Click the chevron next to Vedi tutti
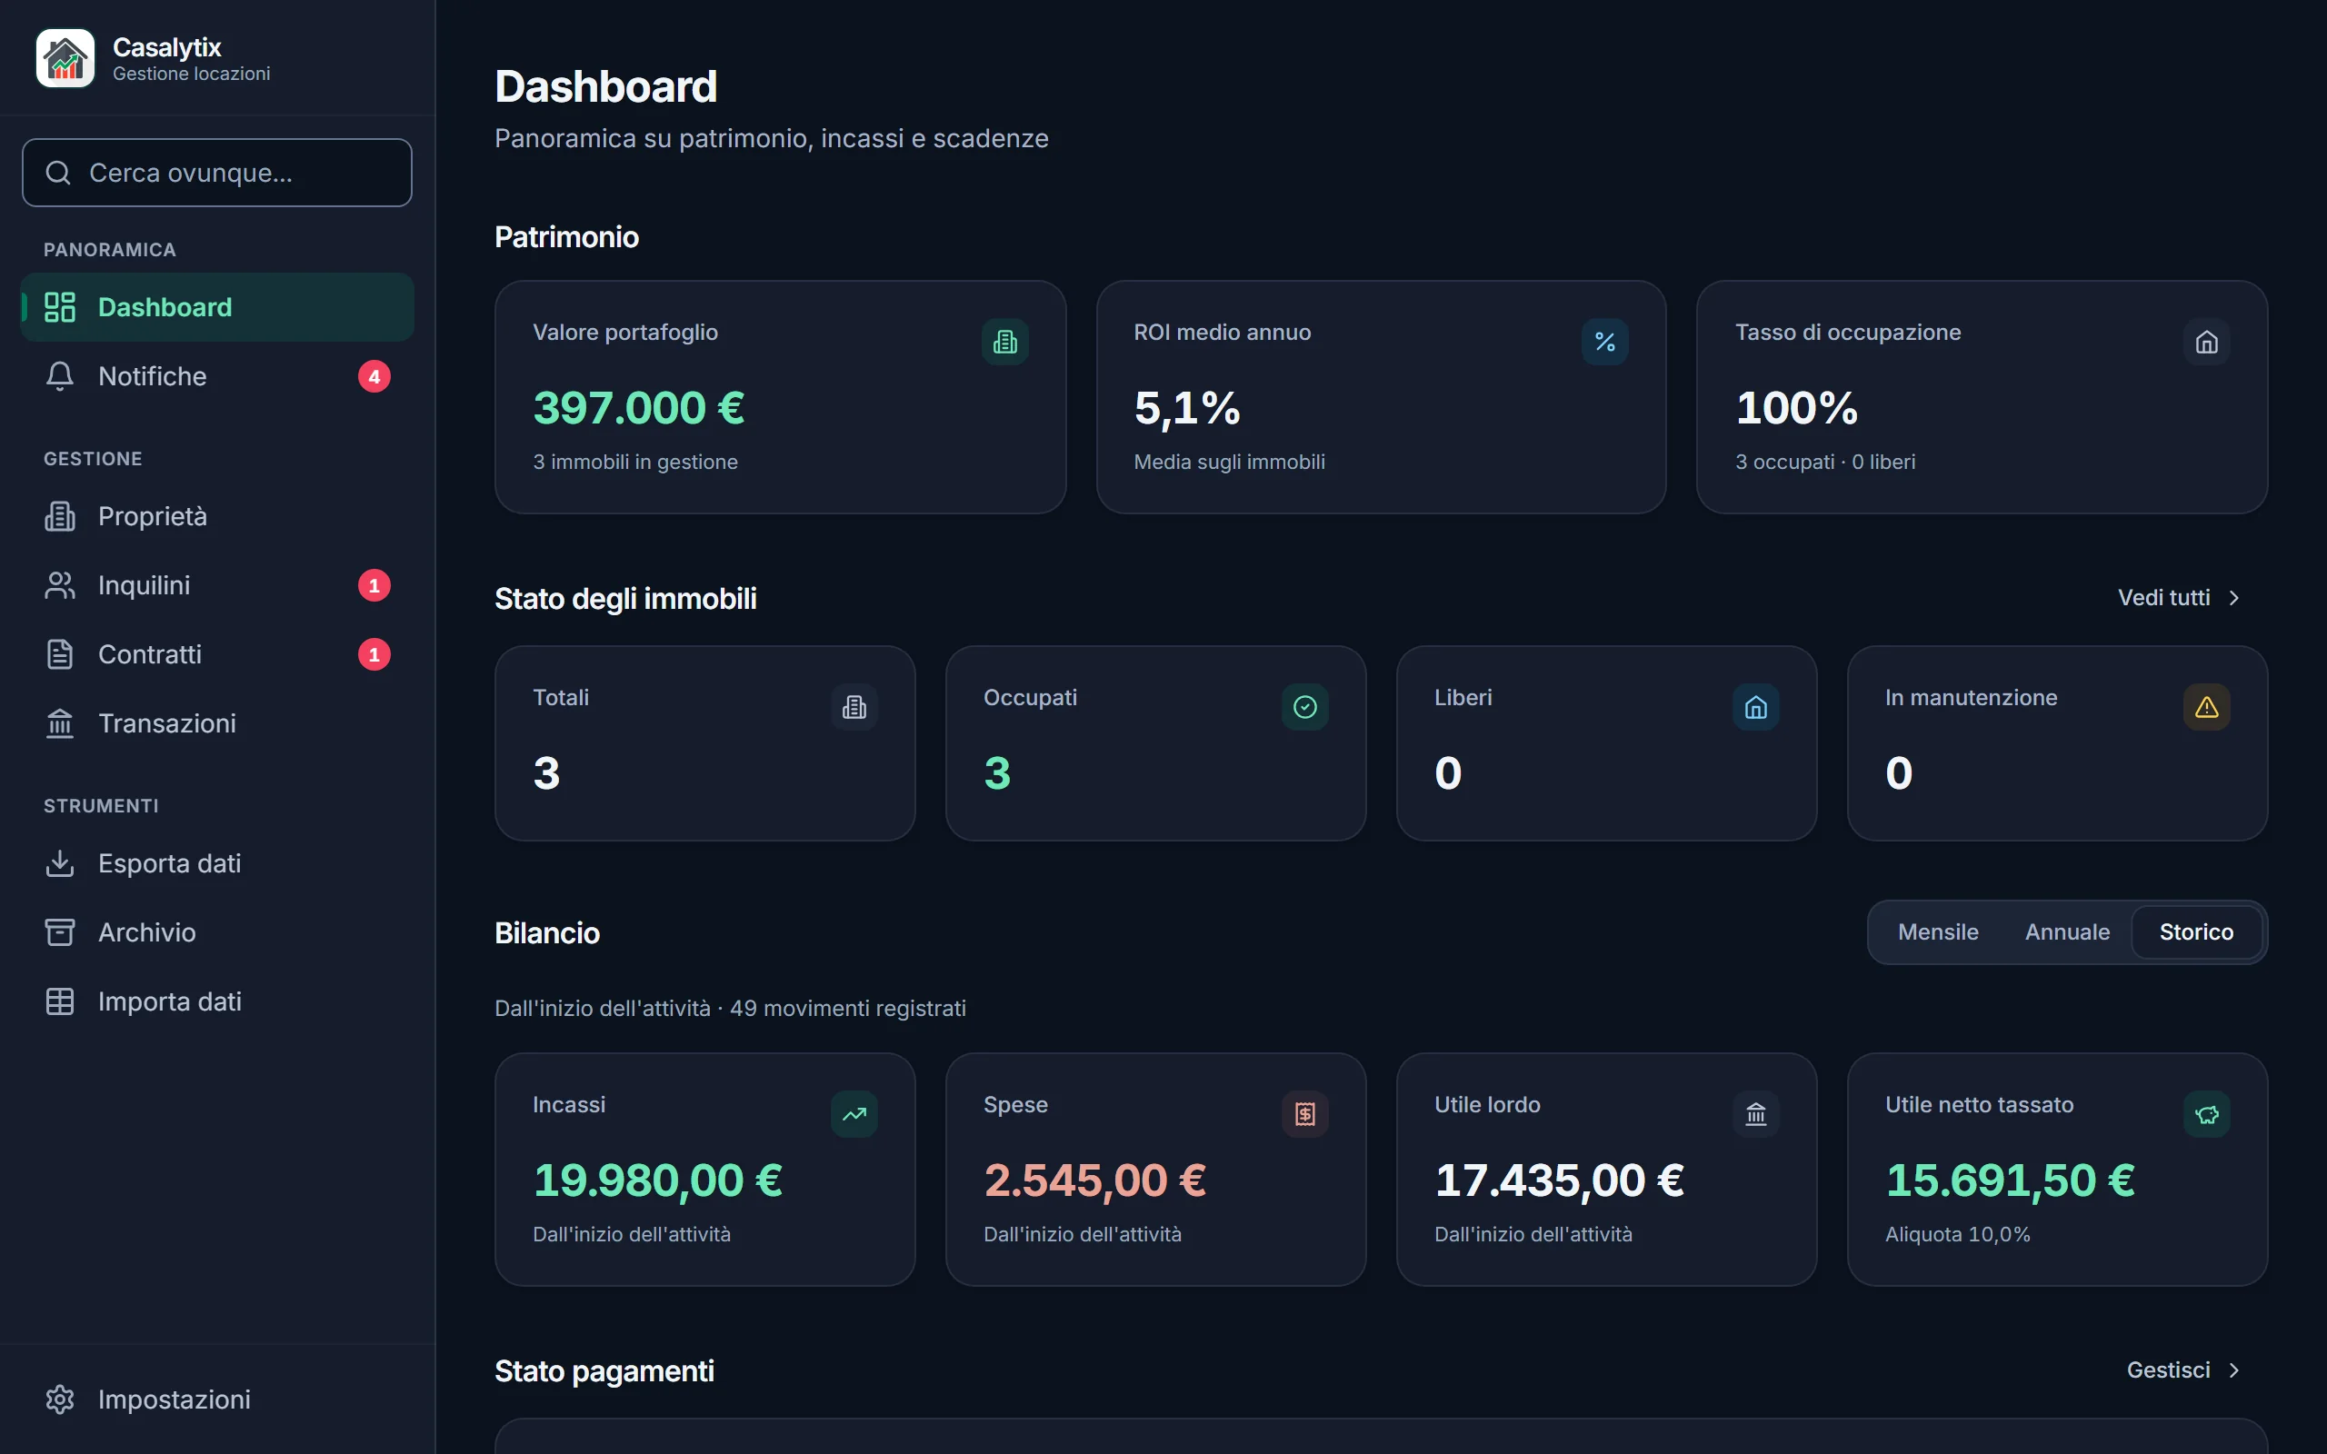This screenshot has width=2327, height=1454. point(2233,598)
